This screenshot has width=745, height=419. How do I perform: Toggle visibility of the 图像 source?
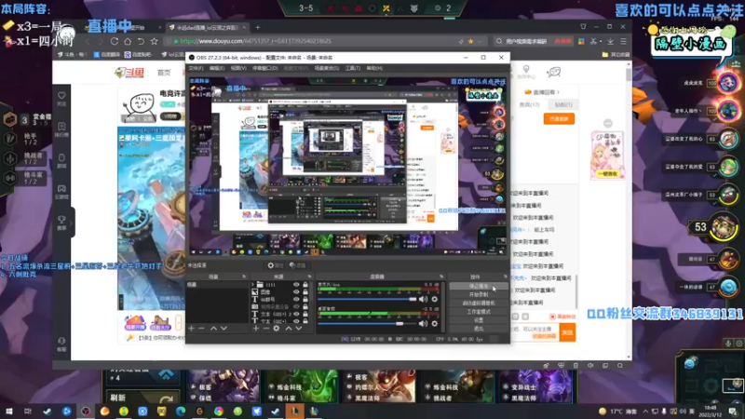click(296, 291)
